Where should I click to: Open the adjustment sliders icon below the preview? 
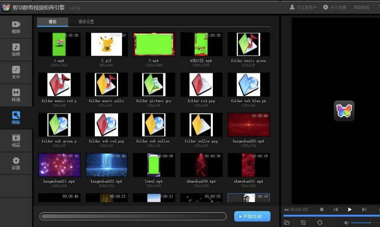[x=303, y=223]
